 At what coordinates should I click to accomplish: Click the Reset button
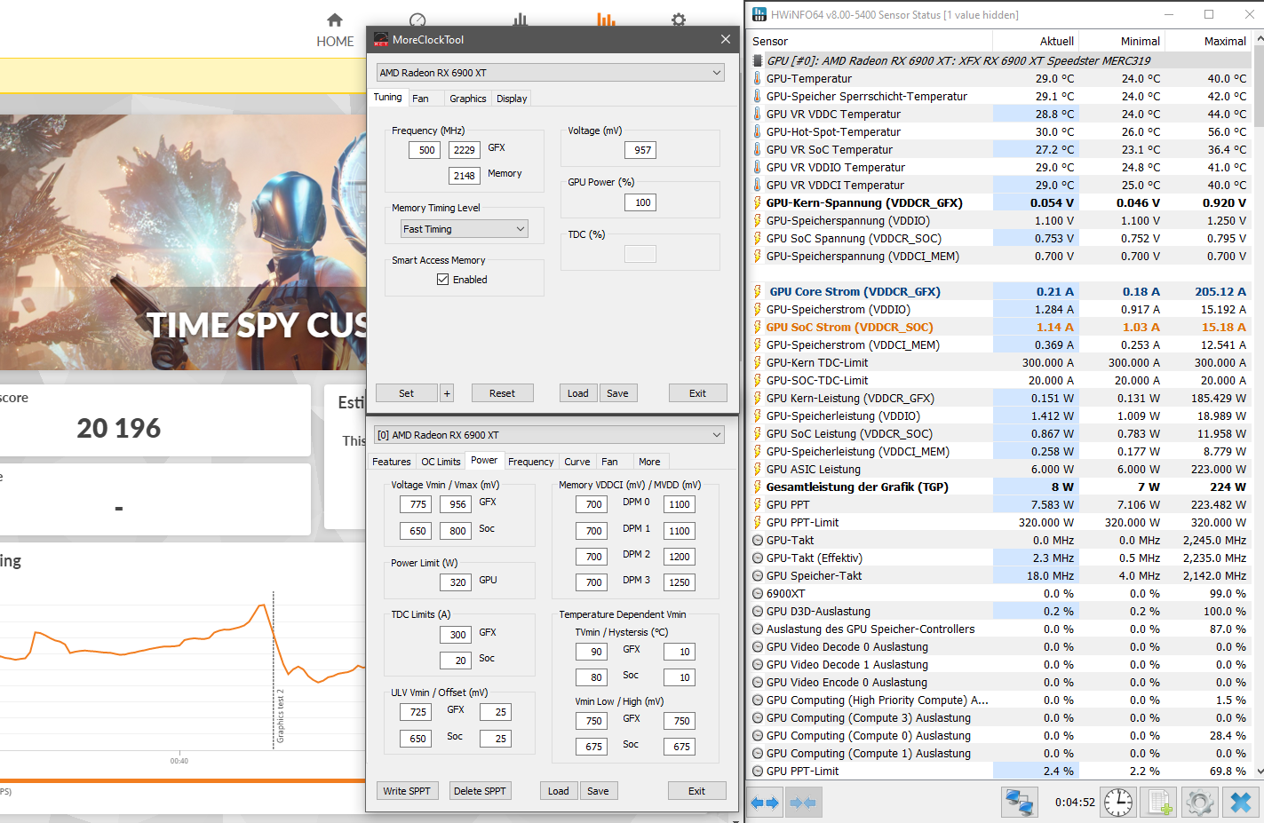point(502,393)
